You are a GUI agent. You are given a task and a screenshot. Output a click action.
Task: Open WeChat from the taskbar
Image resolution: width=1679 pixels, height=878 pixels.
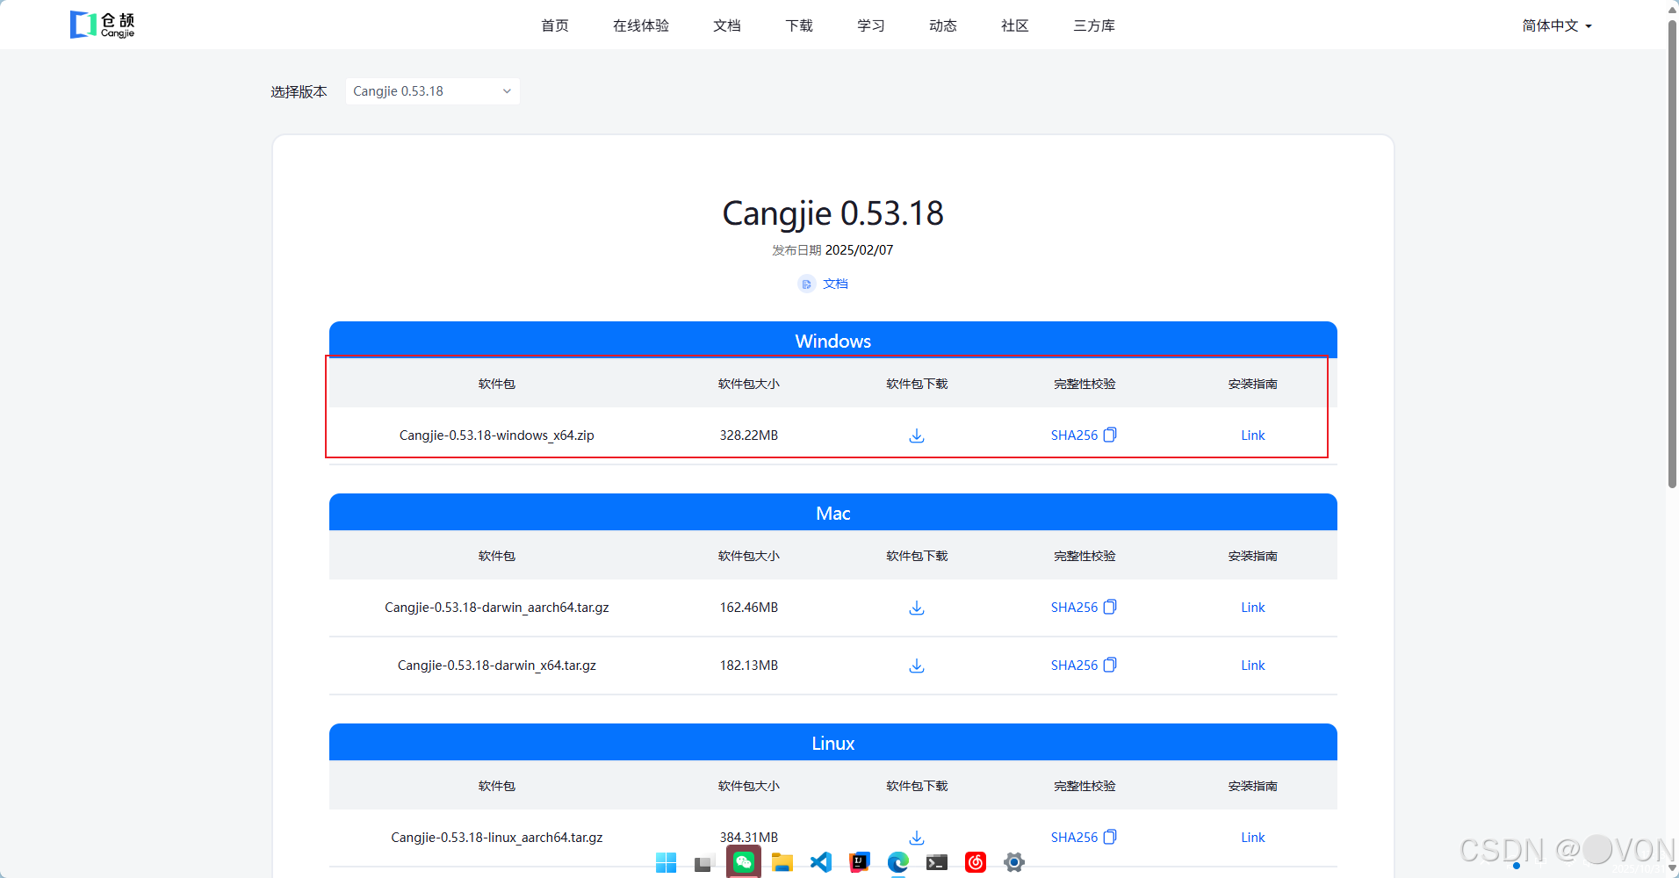click(x=744, y=862)
